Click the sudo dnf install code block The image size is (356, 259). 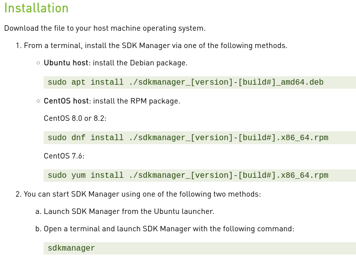(x=198, y=138)
